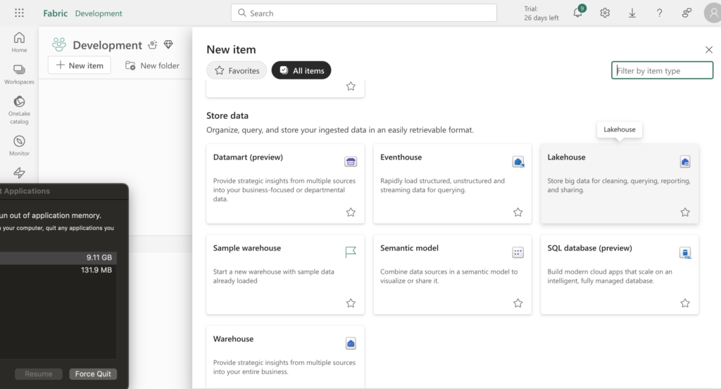
Task: Open the app launcher grid icon
Action: coord(19,13)
